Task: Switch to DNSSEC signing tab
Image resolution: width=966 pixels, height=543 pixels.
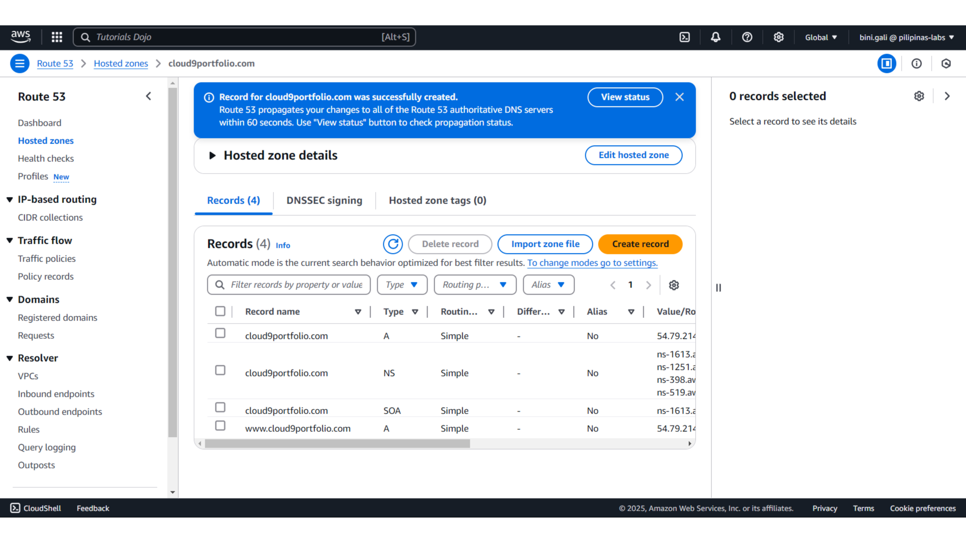Action: 324,200
